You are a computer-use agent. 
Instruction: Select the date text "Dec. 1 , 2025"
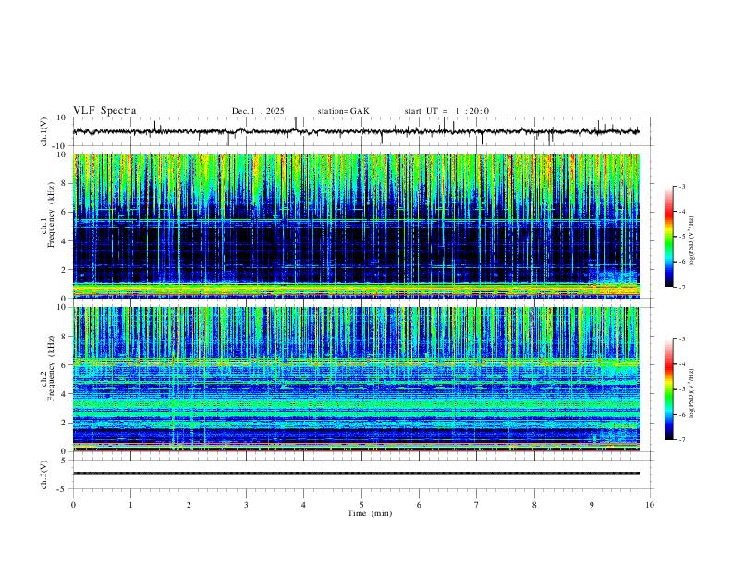(258, 111)
